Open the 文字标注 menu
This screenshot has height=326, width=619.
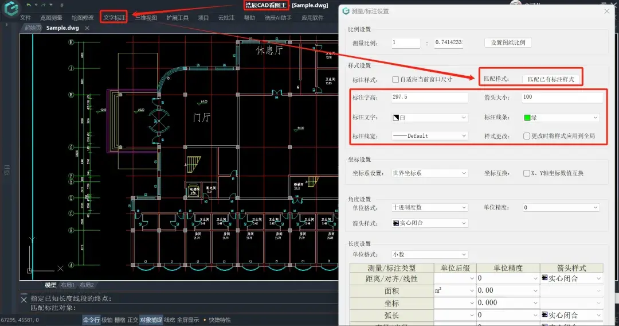(114, 17)
